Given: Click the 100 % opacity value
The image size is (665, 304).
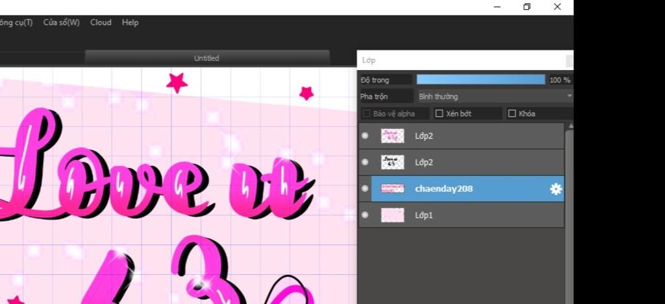Looking at the screenshot, I should tap(560, 80).
